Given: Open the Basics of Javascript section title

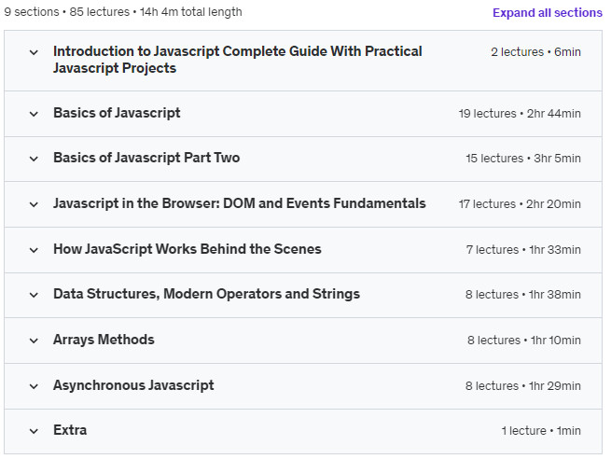Looking at the screenshot, I should (x=117, y=113).
